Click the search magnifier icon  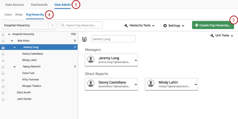tap(63, 25)
